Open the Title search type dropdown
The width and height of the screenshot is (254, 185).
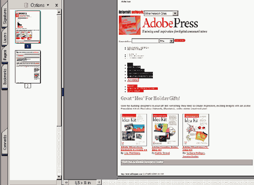click(167, 41)
